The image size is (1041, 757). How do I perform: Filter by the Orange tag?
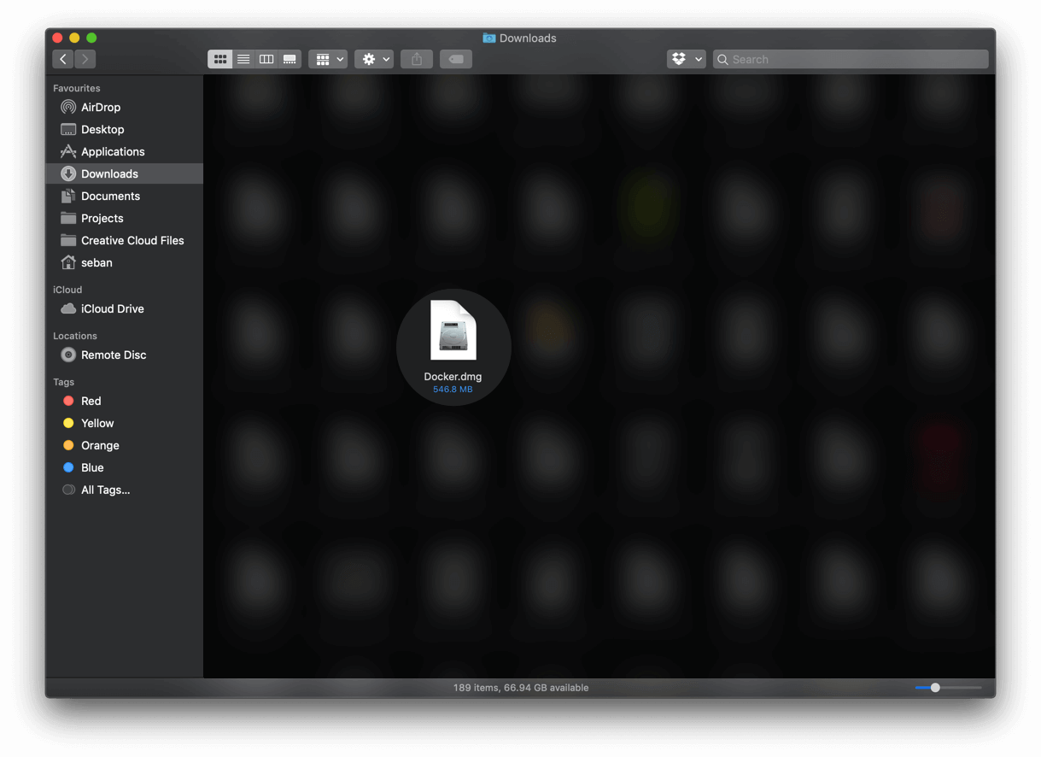point(124,445)
